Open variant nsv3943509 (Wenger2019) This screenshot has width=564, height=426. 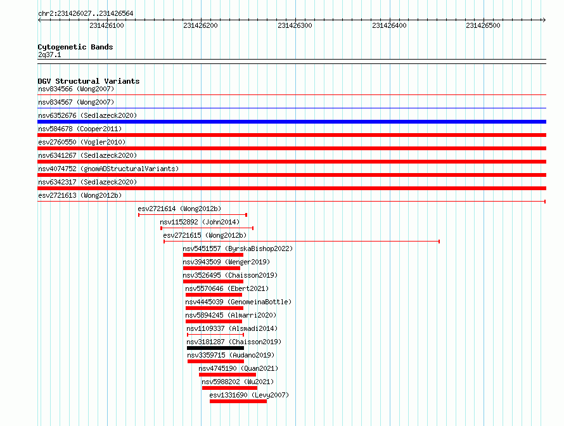[x=226, y=262]
